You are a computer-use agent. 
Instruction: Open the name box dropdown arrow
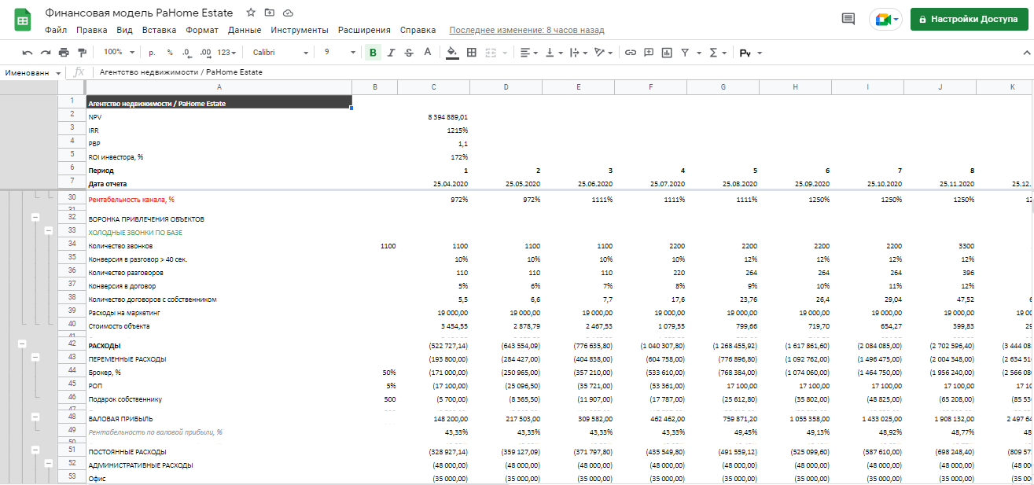pos(59,73)
